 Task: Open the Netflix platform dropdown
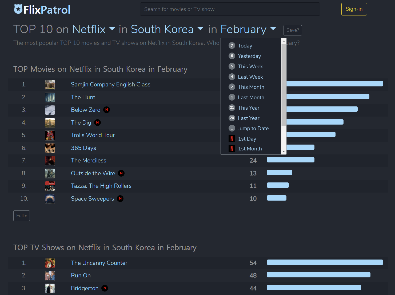click(94, 29)
